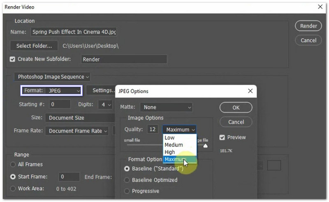Viewport: 329px width, 202px height.
Task: Pick Medium in the quality list
Action: click(174, 145)
